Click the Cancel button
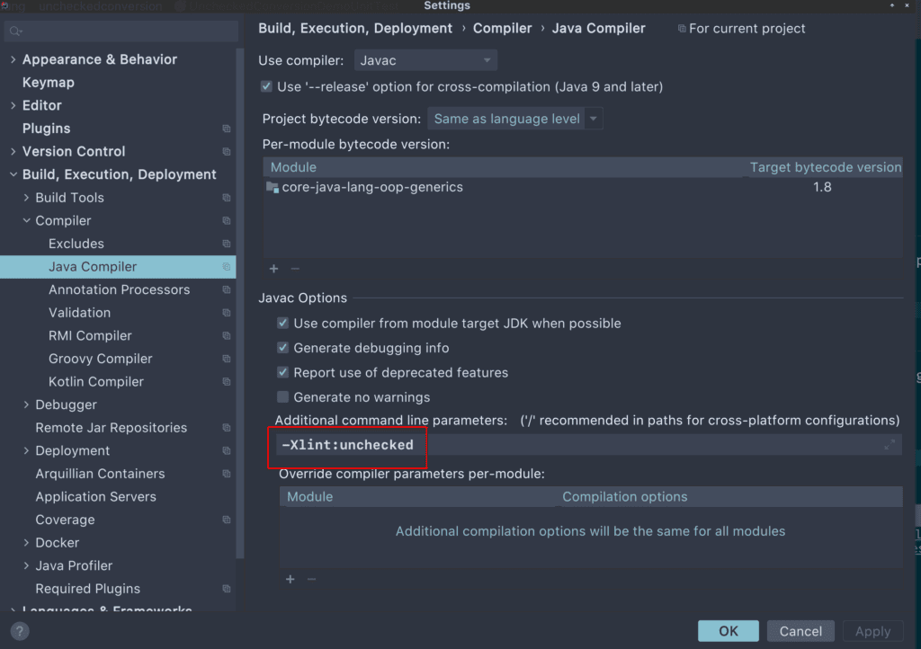The height and width of the screenshot is (649, 921). 800,630
